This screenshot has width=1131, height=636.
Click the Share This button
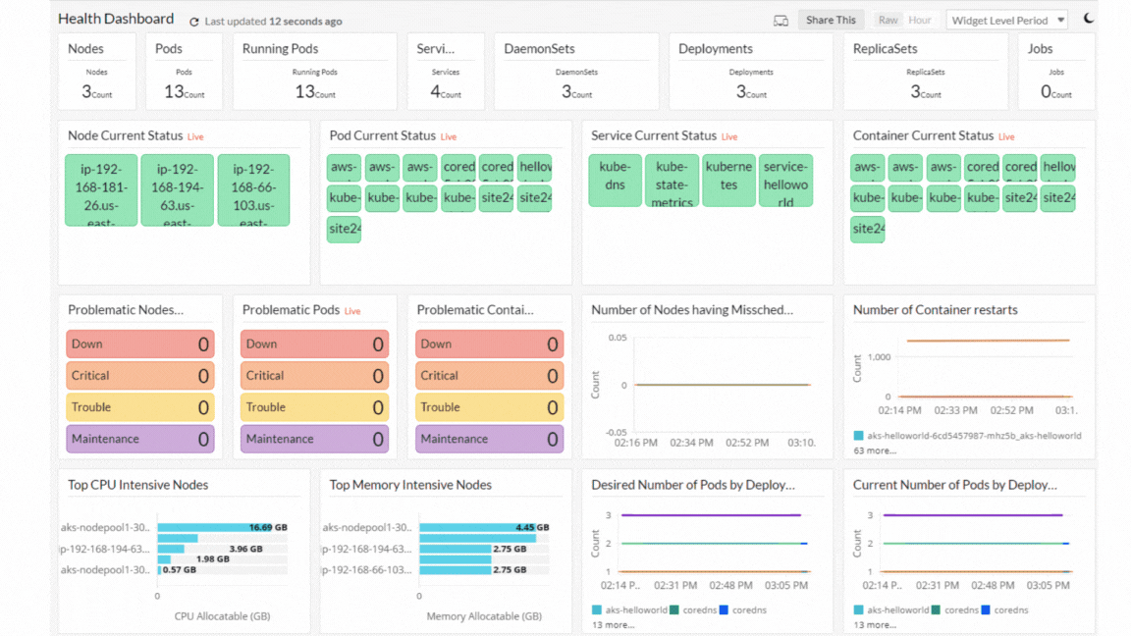[x=831, y=21]
